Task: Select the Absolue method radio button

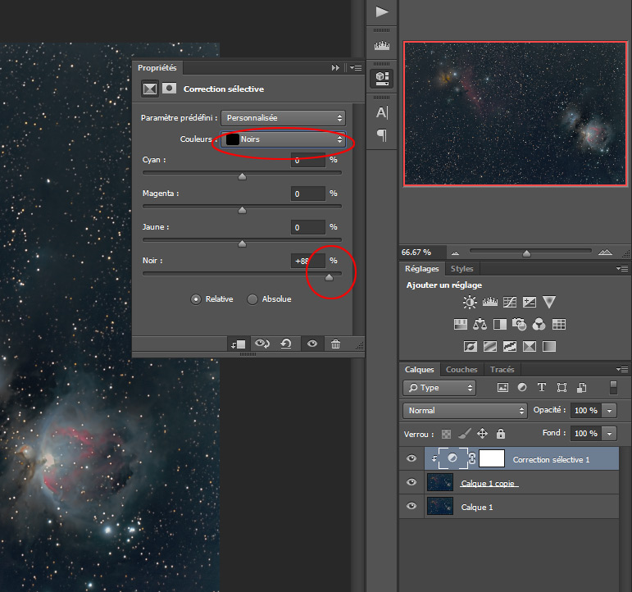Action: (252, 299)
